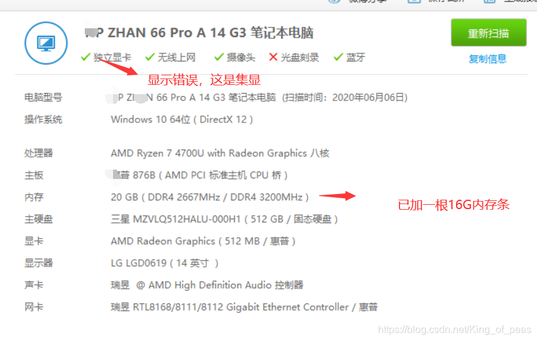Image resolution: width=537 pixels, height=341 pixels.
Task: Click the AMD Radeon Graphics 512 MB entry
Action: click(x=203, y=241)
